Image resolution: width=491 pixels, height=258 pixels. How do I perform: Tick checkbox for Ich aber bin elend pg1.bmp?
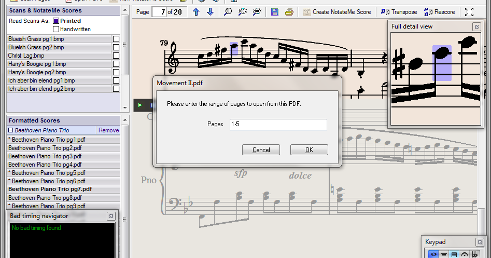coord(116,80)
